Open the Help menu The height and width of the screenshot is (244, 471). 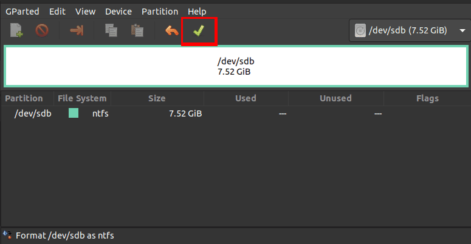pyautogui.click(x=197, y=12)
